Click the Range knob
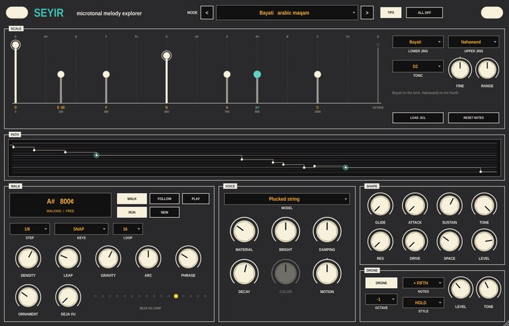 coord(487,69)
